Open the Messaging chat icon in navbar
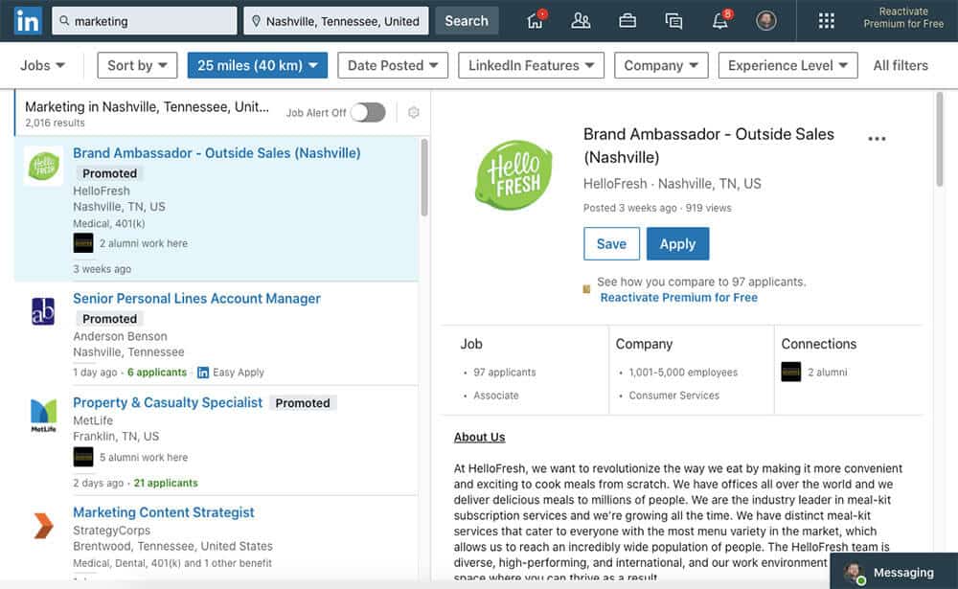 (x=673, y=21)
